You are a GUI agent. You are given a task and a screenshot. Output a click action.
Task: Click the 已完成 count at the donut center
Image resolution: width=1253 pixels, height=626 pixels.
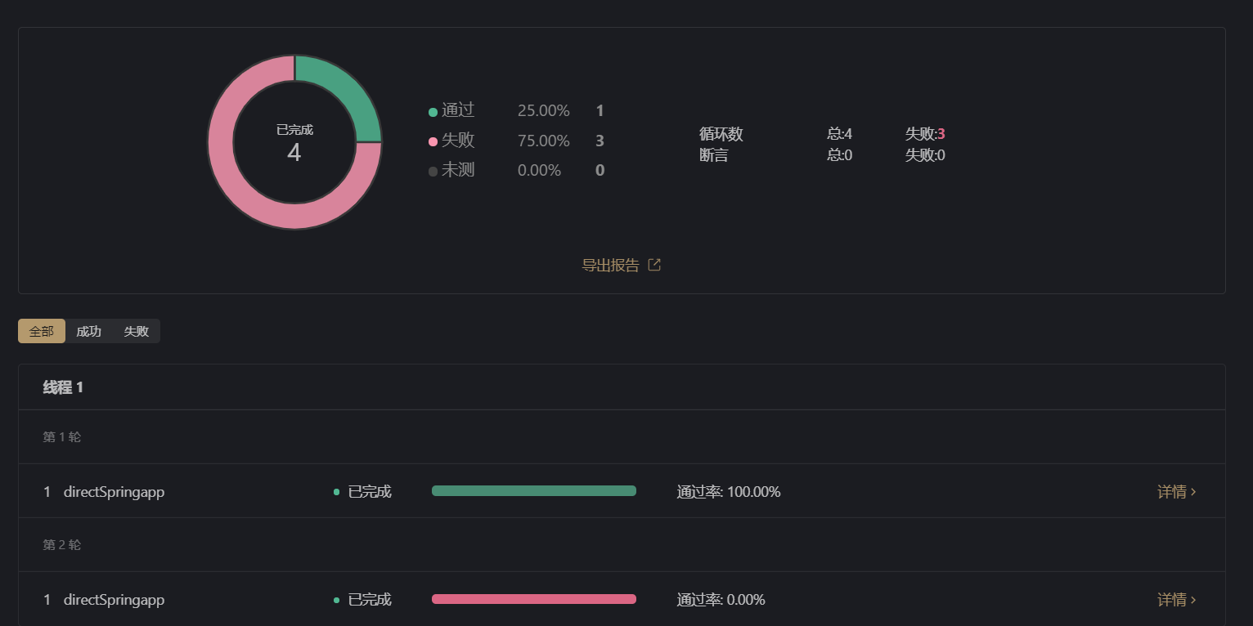click(294, 152)
